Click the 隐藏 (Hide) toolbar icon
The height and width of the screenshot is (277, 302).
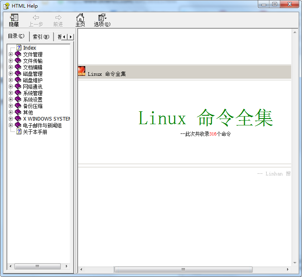pos(14,17)
